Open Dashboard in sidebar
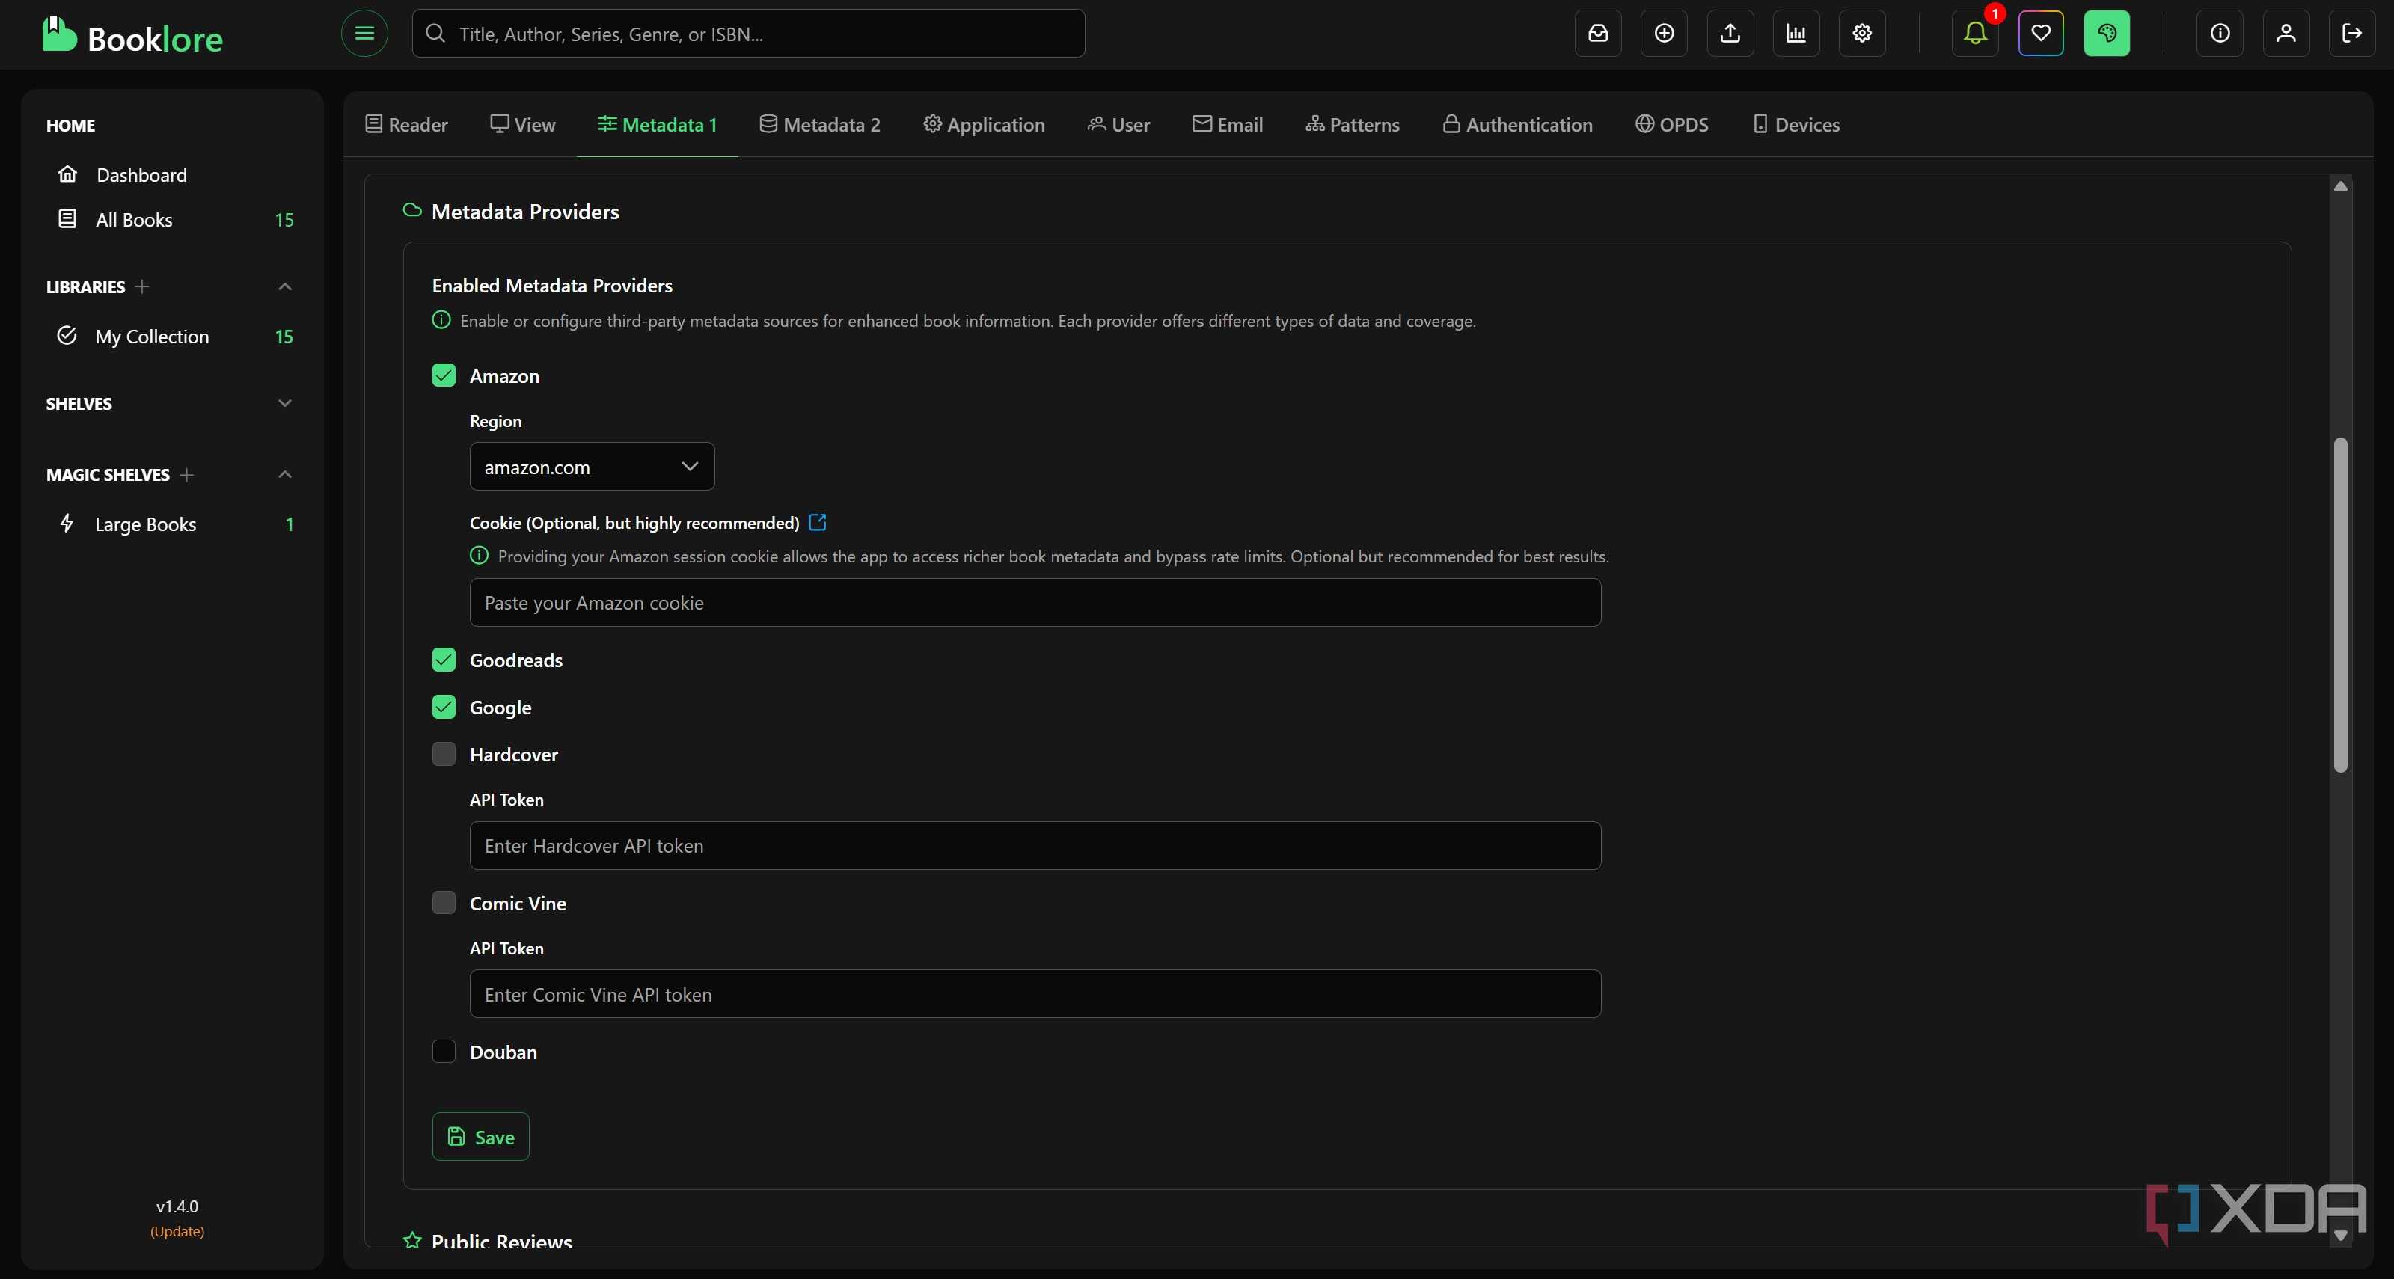The width and height of the screenshot is (2394, 1279). click(x=141, y=174)
